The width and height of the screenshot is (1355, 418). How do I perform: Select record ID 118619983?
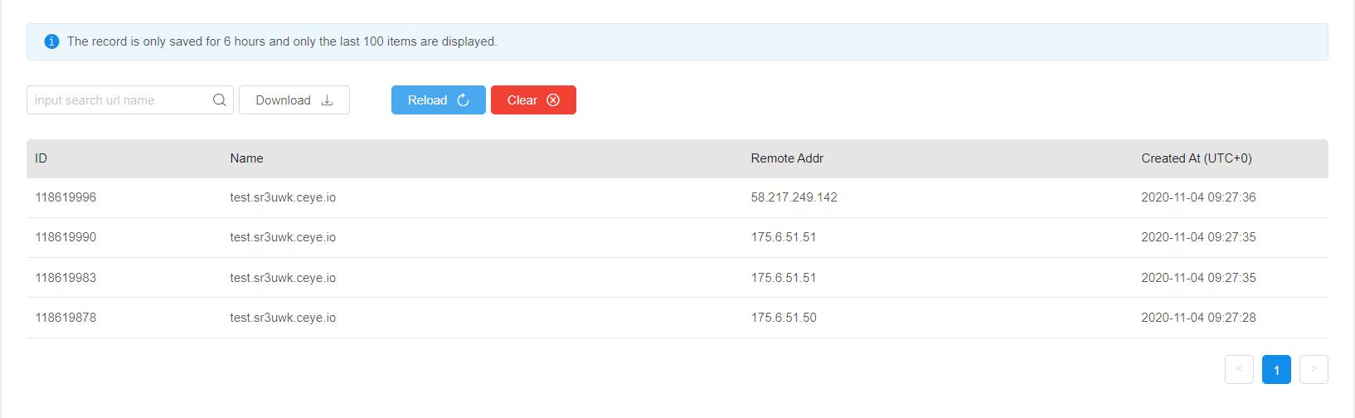(x=66, y=278)
